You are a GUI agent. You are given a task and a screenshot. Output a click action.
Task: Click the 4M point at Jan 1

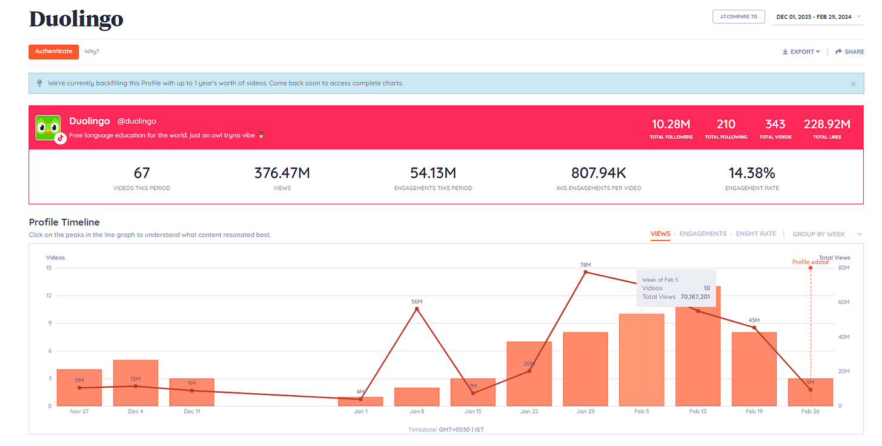pyautogui.click(x=360, y=399)
